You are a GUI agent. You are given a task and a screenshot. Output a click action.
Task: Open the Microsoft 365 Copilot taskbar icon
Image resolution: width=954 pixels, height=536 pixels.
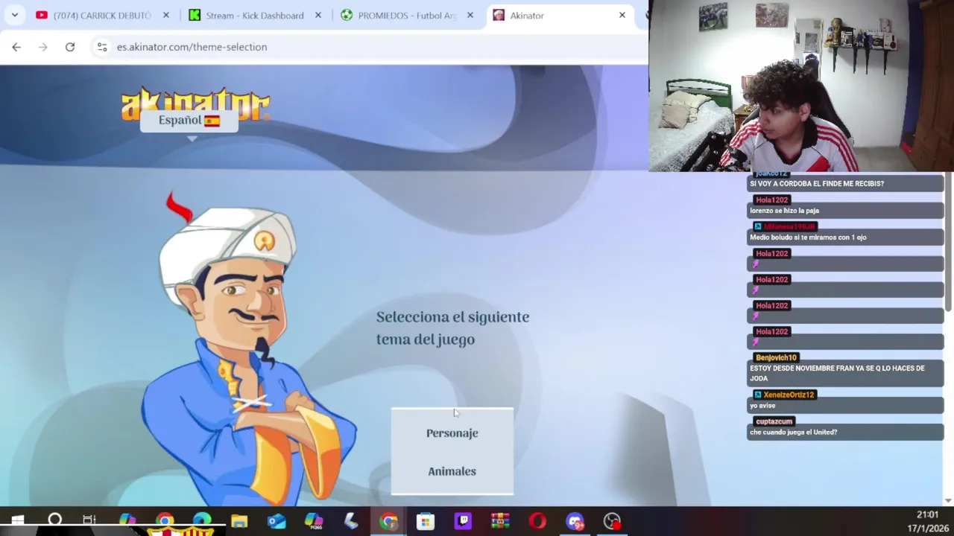pos(314,521)
